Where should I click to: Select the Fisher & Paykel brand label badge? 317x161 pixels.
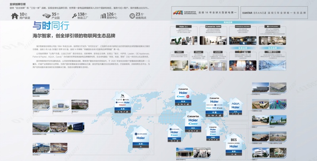(x=243, y=26)
